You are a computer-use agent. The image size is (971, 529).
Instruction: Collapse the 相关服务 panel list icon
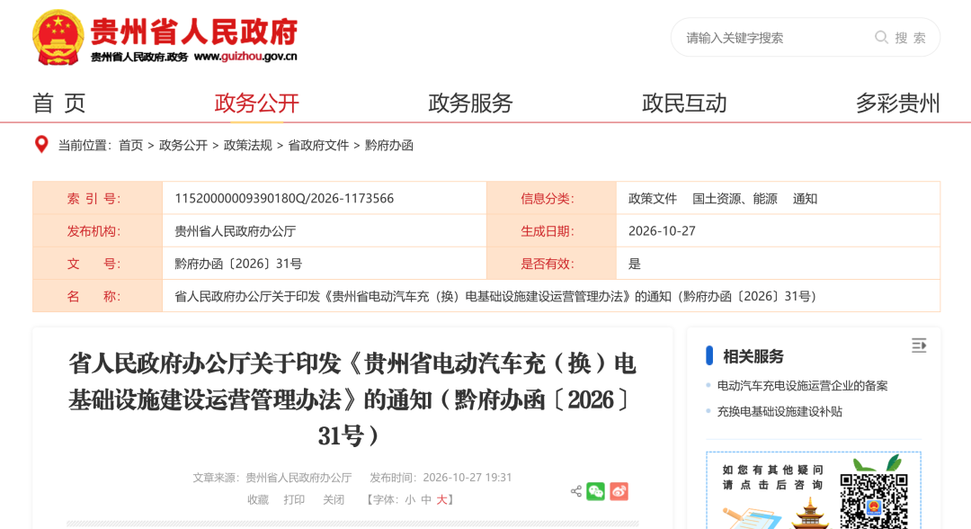(919, 345)
